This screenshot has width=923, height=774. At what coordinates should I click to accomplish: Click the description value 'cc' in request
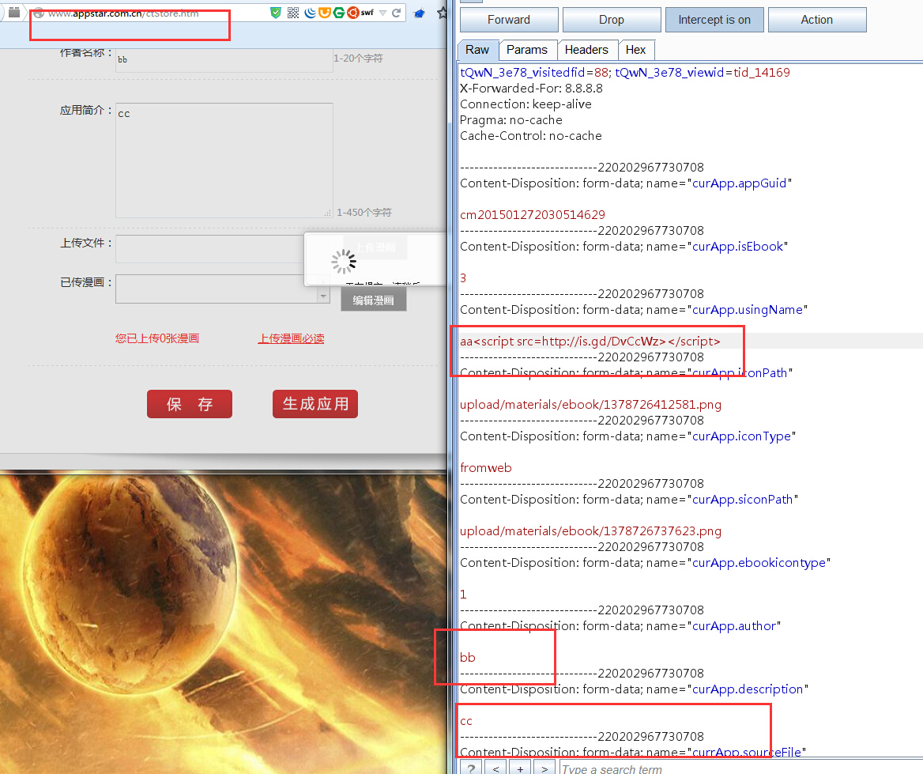[x=466, y=721]
